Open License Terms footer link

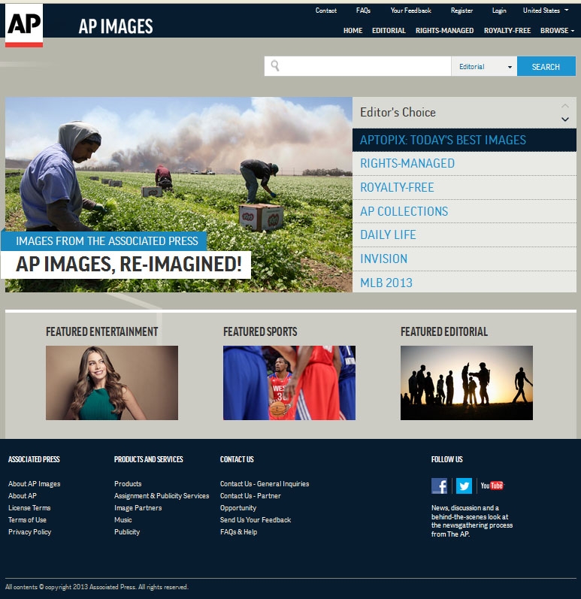(29, 508)
